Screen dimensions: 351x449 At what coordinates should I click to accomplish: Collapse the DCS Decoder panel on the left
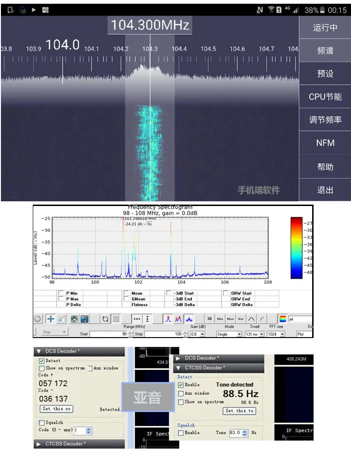pyautogui.click(x=79, y=351)
